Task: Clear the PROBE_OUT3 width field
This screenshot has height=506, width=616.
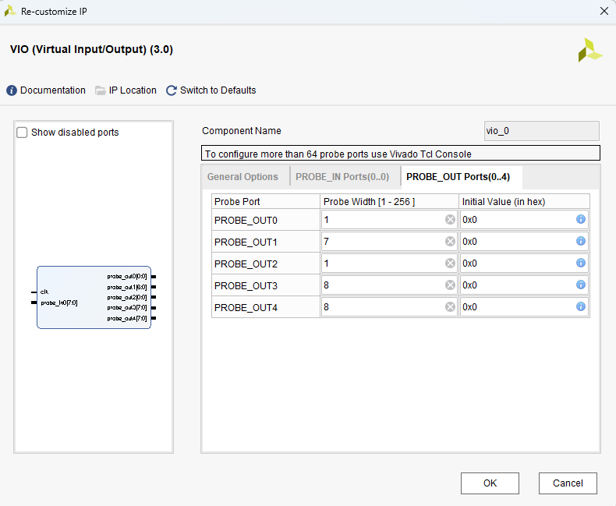Action: [x=450, y=285]
